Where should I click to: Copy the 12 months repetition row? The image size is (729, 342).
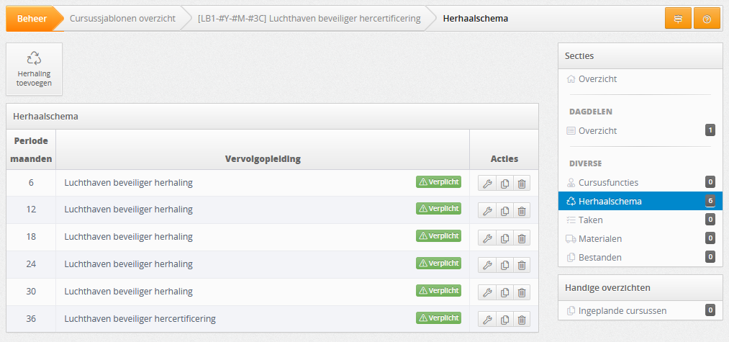click(504, 211)
